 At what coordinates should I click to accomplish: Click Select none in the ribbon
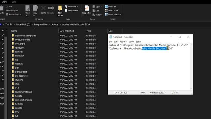111,10
